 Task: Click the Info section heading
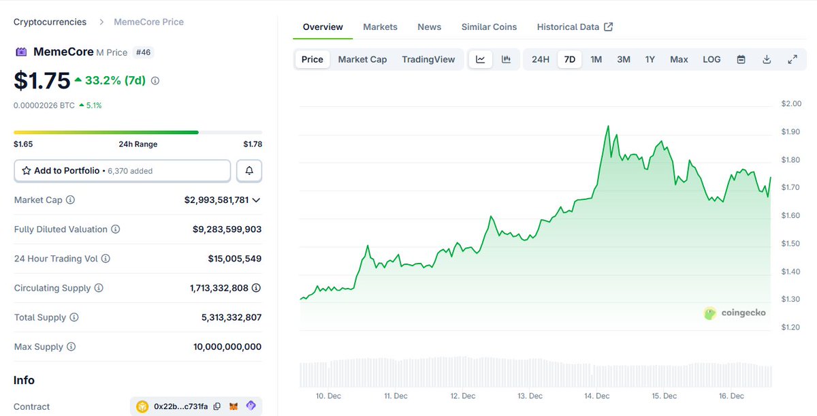pos(25,380)
